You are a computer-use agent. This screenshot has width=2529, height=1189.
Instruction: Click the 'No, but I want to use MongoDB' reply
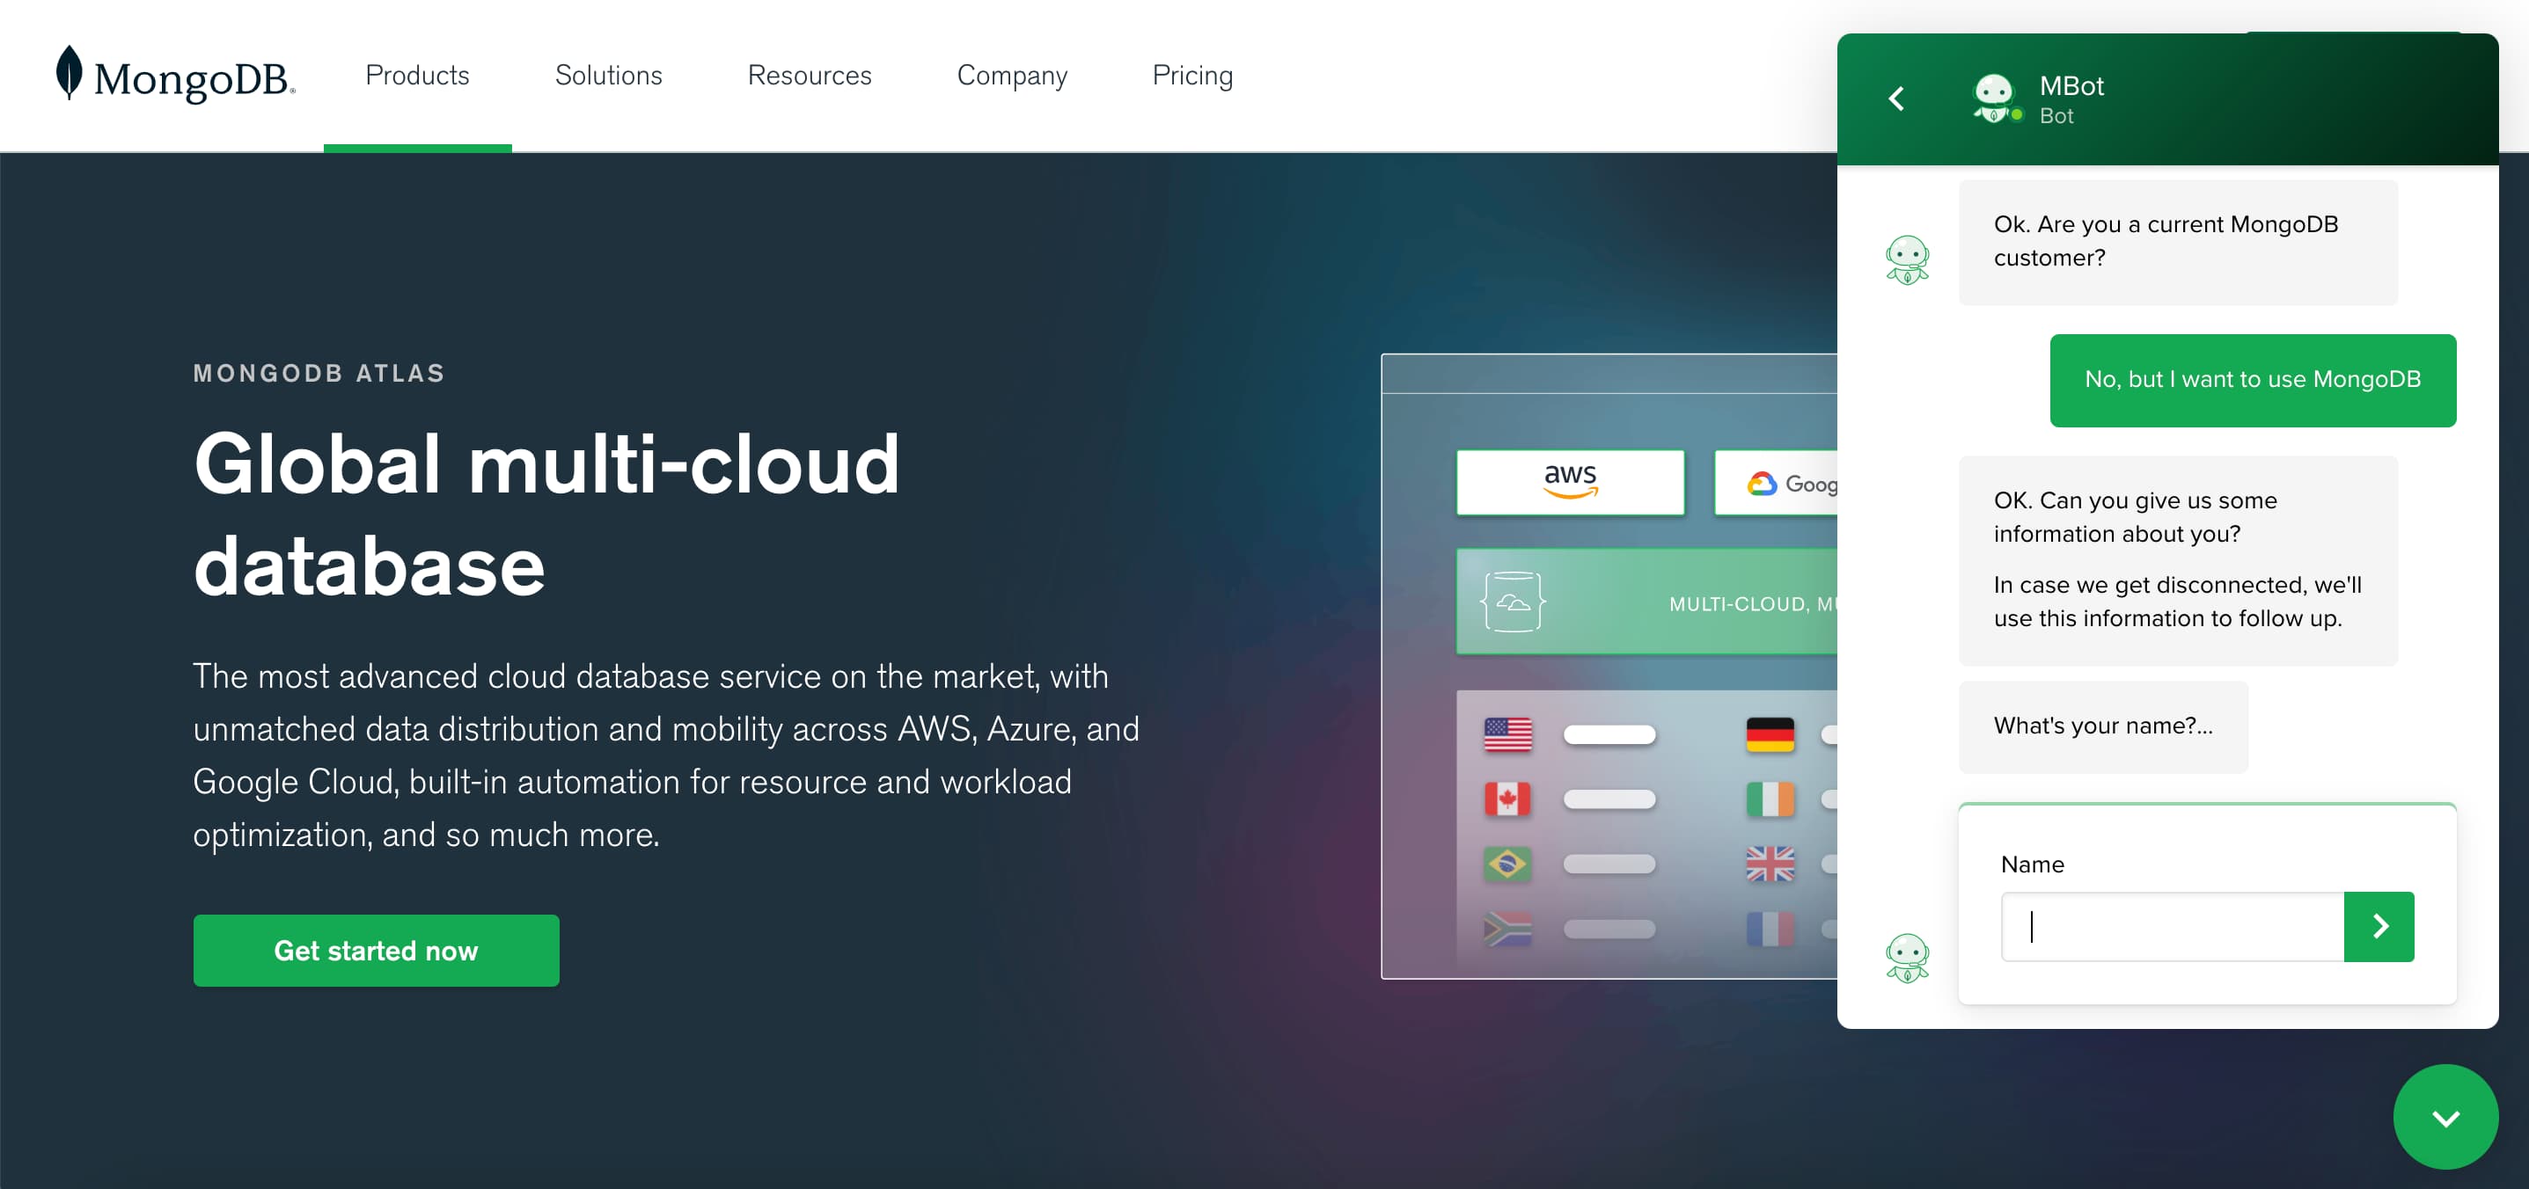pyautogui.click(x=2252, y=380)
